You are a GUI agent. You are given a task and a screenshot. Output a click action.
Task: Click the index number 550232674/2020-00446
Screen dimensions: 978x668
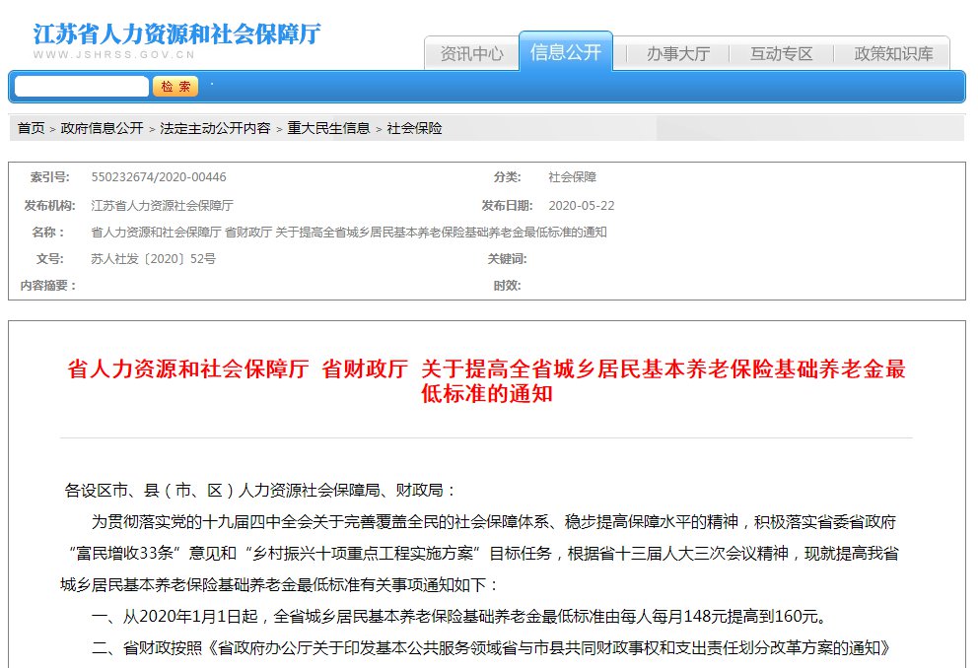pyautogui.click(x=158, y=177)
